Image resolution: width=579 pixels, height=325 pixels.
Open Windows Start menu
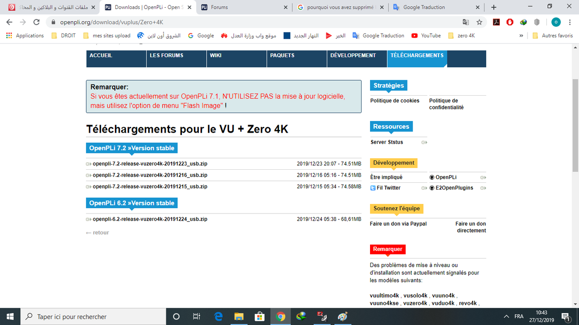10,316
